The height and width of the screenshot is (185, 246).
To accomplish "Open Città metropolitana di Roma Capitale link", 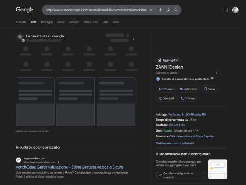I will tap(191, 137).
